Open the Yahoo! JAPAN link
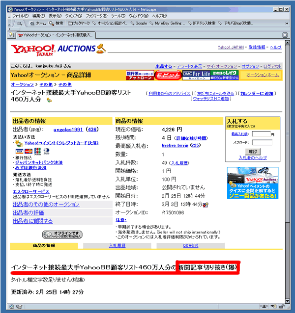The width and height of the screenshot is (295, 313). pyautogui.click(x=231, y=47)
